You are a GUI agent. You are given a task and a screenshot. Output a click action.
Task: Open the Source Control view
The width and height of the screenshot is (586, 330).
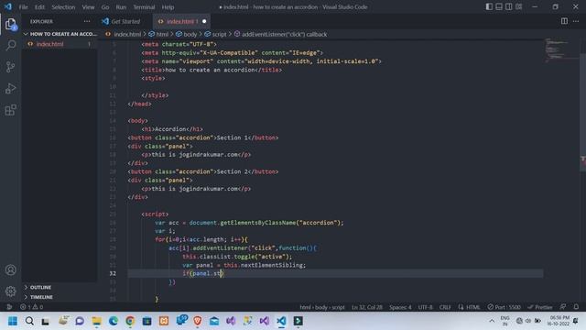point(10,67)
